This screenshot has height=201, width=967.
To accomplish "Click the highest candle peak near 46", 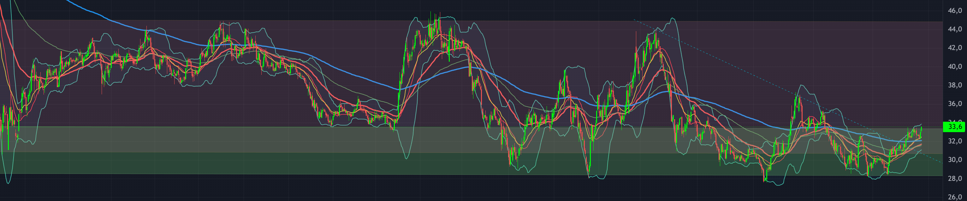I will coord(435,17).
